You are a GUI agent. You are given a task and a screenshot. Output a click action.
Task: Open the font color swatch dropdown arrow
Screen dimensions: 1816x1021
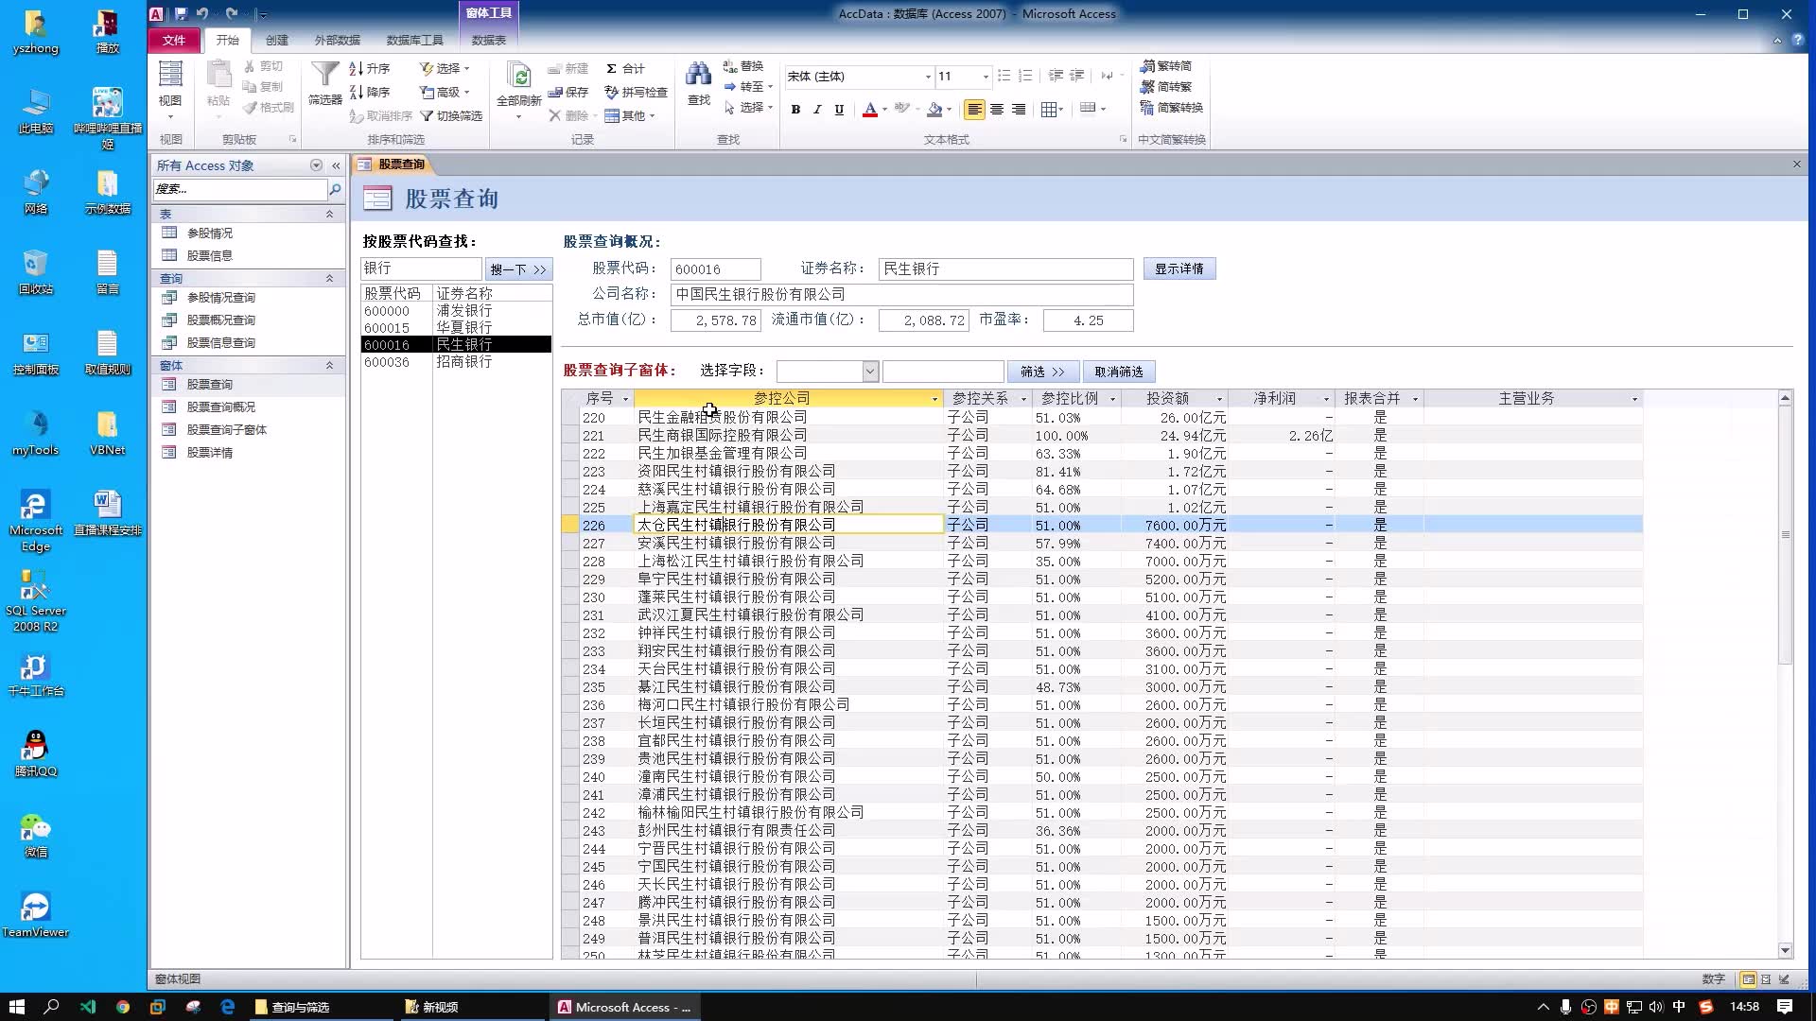click(x=884, y=110)
